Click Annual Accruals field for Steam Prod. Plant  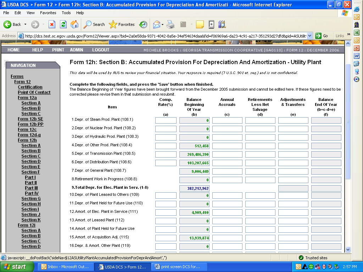tap(227, 120)
